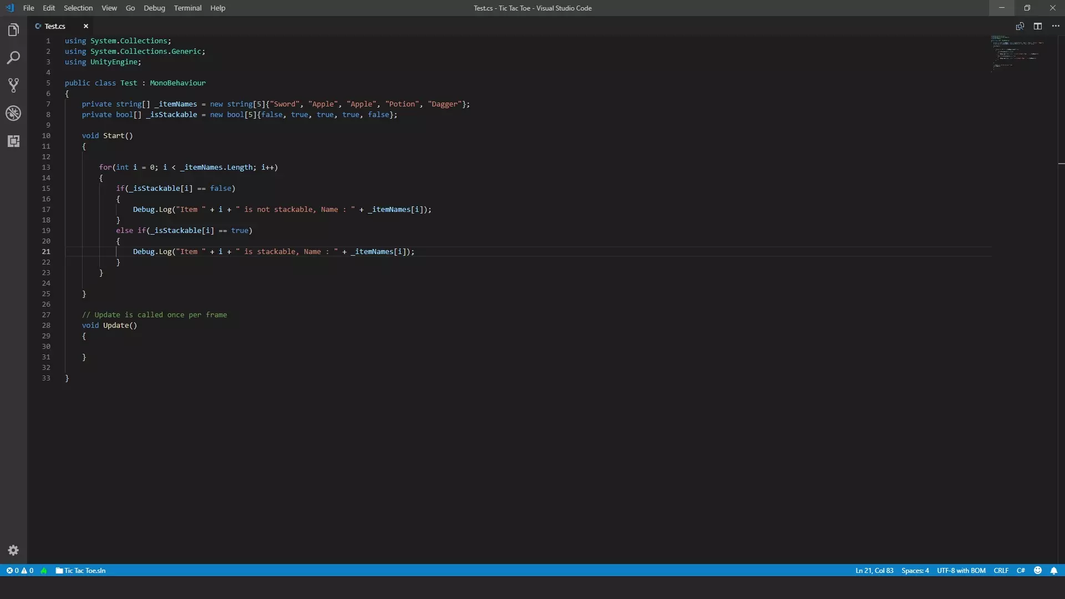Viewport: 1065px width, 599px height.
Task: Click the " is not stackable, Name : " string on line 17
Action: pos(296,209)
